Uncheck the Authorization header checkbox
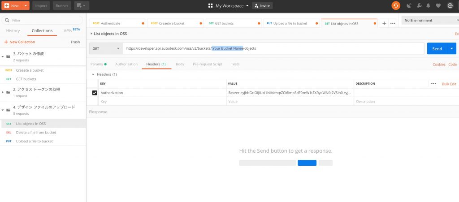This screenshot has height=202, width=459. (95, 93)
